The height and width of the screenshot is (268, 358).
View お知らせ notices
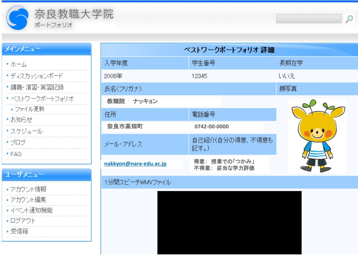21,120
